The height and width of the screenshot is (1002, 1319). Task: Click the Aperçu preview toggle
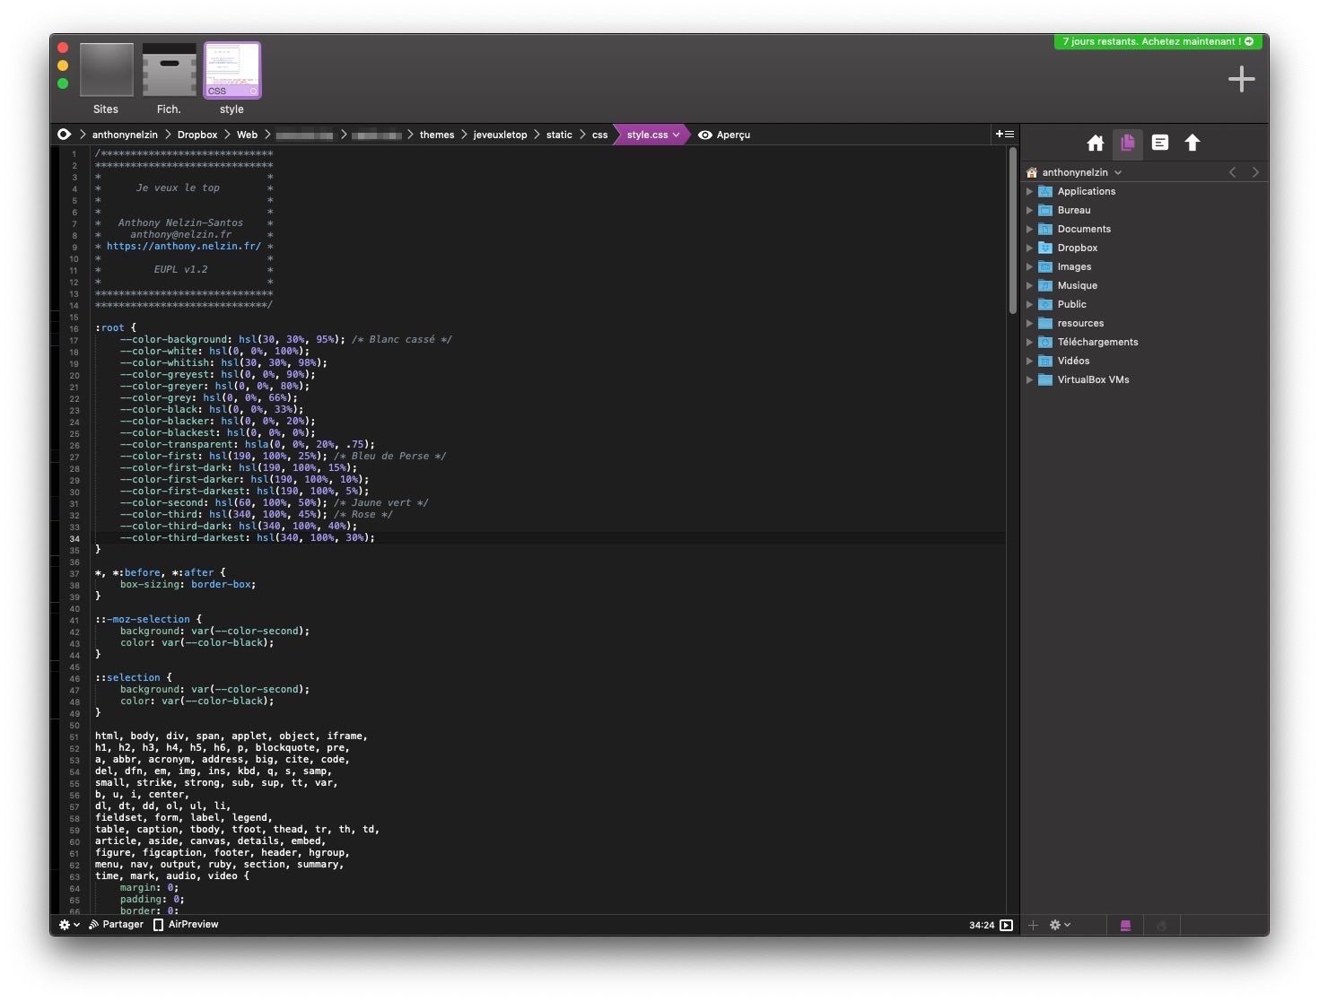725,135
